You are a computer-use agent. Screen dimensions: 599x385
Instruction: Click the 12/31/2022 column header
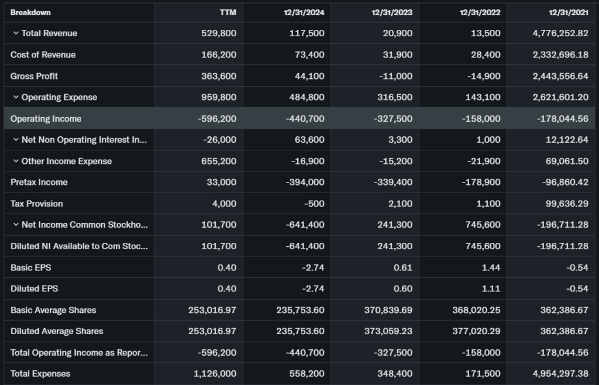[x=481, y=12]
